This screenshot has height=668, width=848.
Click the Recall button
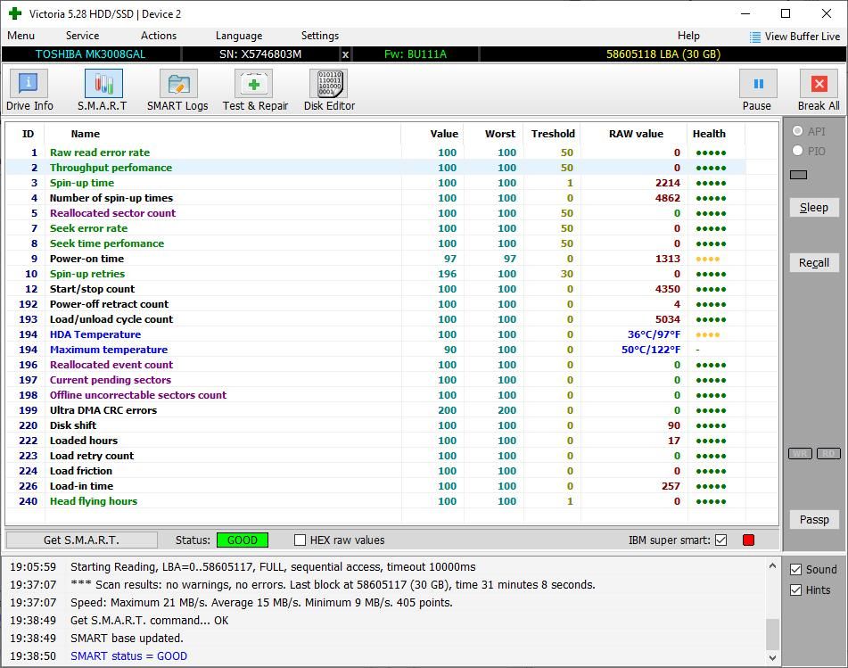(814, 263)
